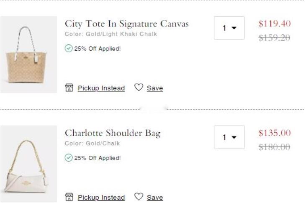Choose Pickup Instead for Charlotte Shoulder Bag
Screen dimensions: 306x203
[x=101, y=198]
